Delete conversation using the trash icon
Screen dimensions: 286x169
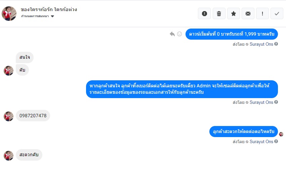[219, 13]
